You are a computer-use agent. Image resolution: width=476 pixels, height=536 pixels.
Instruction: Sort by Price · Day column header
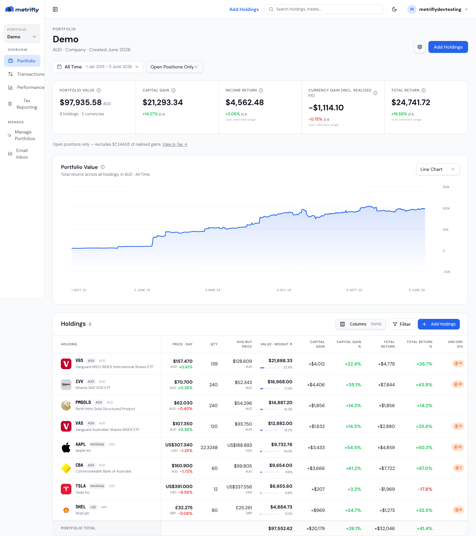click(182, 344)
